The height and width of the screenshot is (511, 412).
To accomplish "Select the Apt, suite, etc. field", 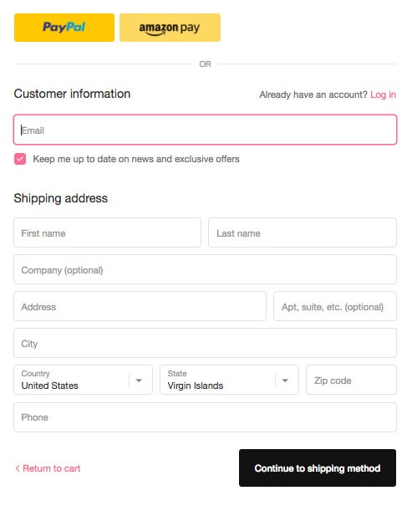I will 335,306.
